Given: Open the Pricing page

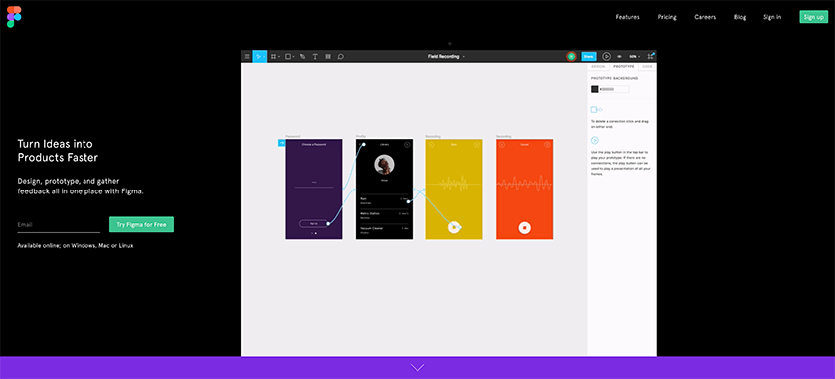Looking at the screenshot, I should [x=667, y=17].
